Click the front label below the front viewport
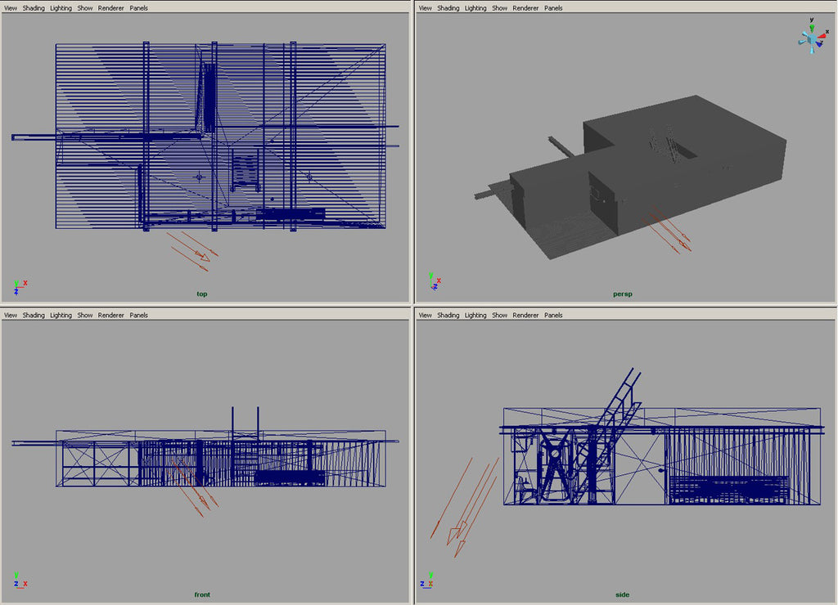The width and height of the screenshot is (838, 605). click(201, 594)
